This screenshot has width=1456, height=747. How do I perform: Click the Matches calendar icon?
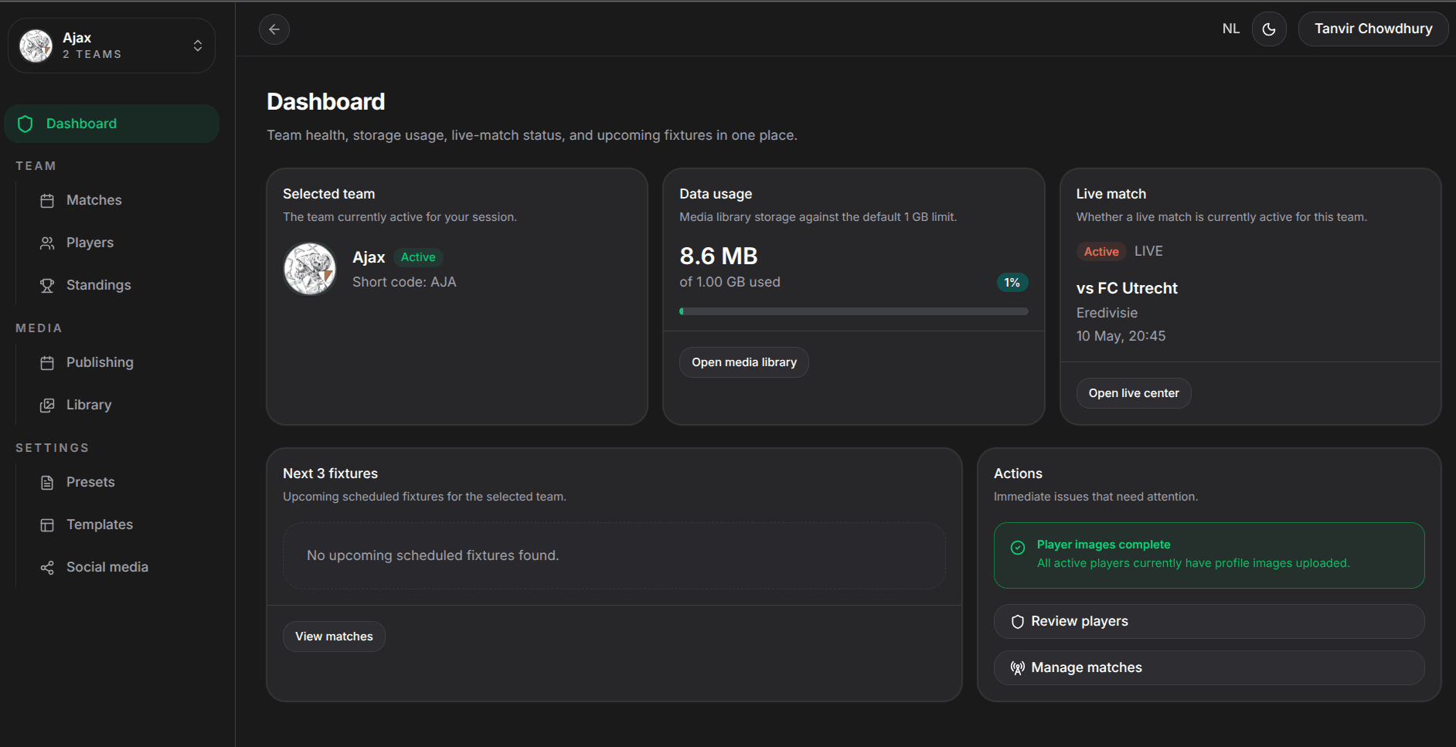coord(47,200)
